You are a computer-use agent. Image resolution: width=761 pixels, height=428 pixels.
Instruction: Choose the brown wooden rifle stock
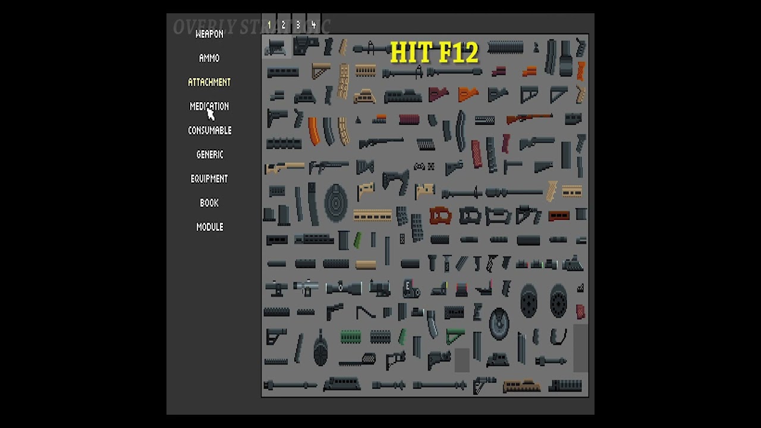(x=529, y=118)
